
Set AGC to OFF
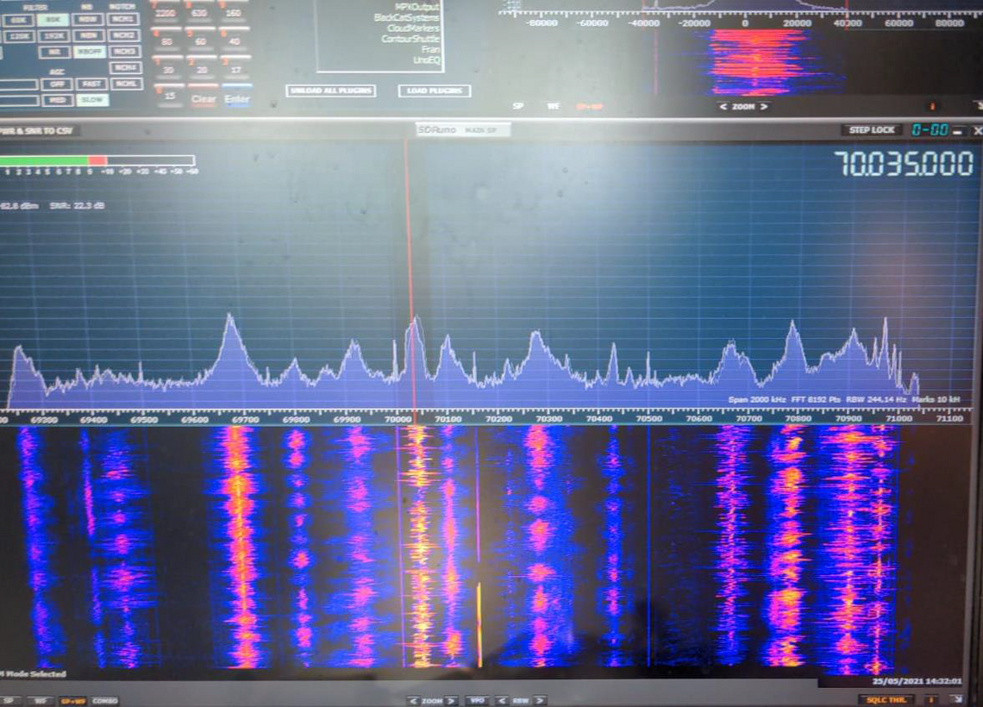(58, 84)
